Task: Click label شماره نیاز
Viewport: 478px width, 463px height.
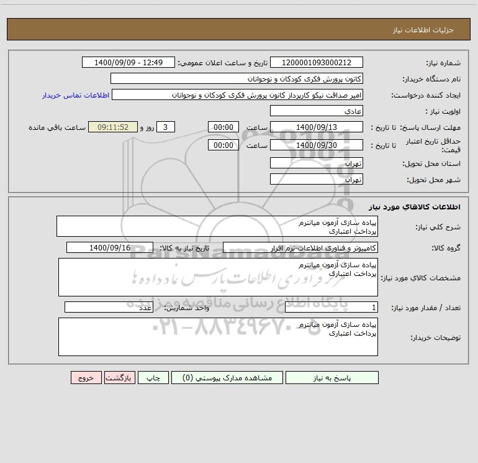Action: click(443, 63)
